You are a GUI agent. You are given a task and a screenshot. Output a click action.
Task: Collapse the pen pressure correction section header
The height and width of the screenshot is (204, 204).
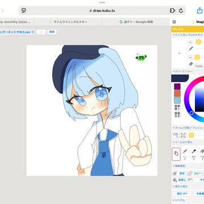coord(180,186)
